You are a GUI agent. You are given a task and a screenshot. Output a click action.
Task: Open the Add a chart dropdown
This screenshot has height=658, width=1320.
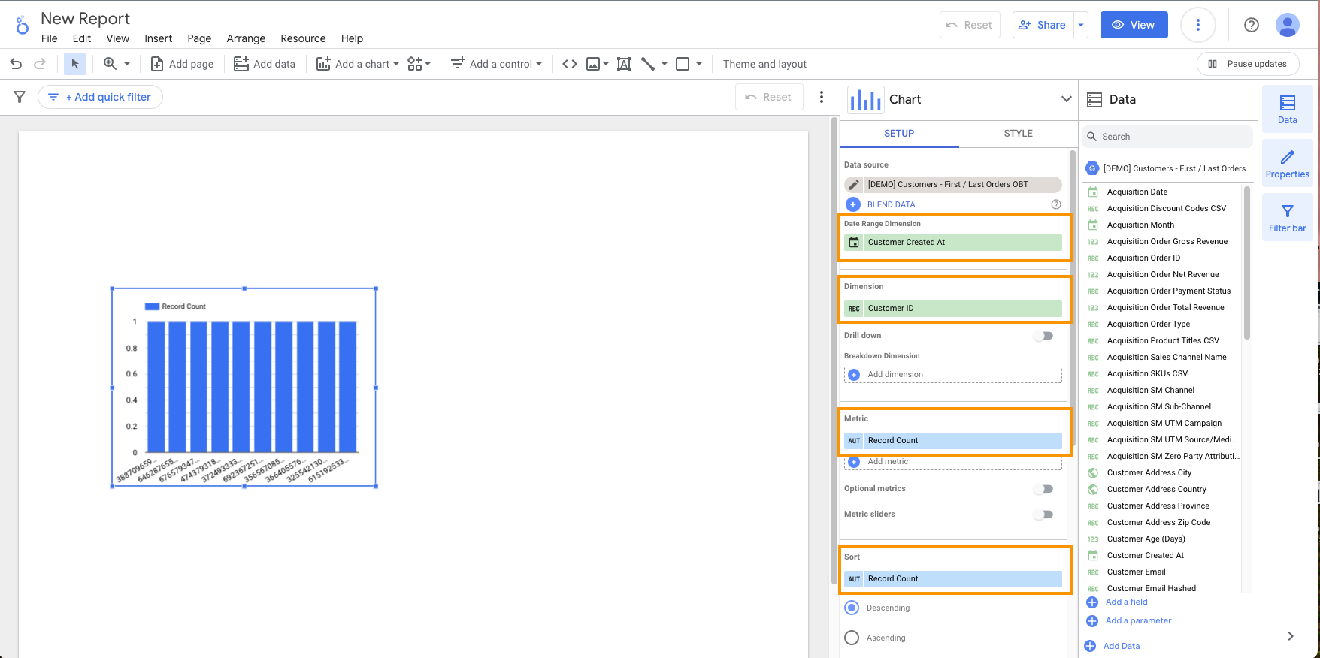(357, 64)
